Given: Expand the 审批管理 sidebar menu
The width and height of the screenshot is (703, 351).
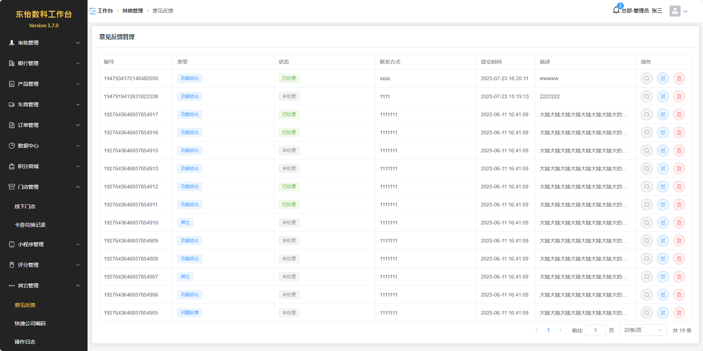Looking at the screenshot, I should (x=44, y=43).
